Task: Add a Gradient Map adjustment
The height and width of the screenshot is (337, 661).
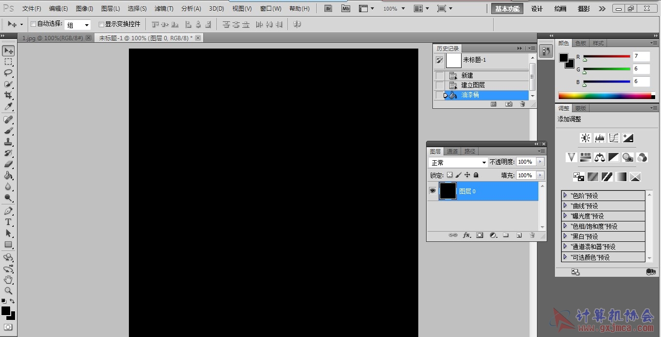Action: tap(621, 177)
